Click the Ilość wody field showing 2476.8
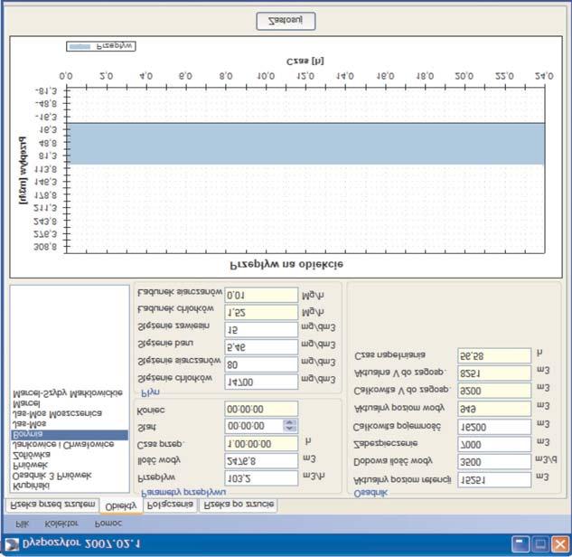This screenshot has width=572, height=557. tap(261, 461)
